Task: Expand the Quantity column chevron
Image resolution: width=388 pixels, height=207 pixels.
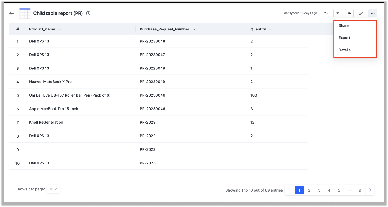Action: (x=270, y=29)
